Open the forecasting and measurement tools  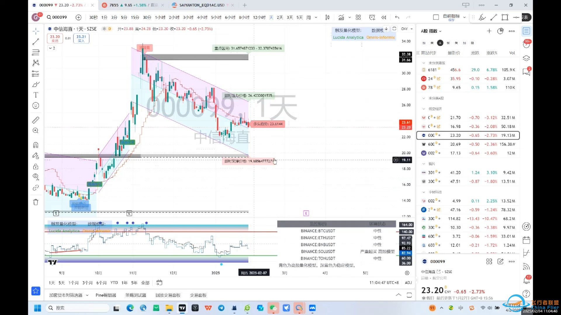[x=36, y=73]
